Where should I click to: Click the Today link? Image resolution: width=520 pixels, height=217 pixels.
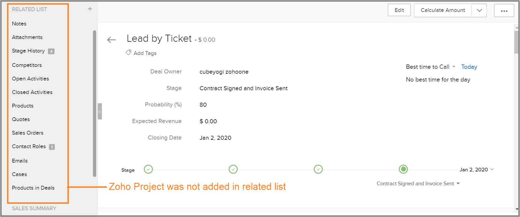pos(469,67)
